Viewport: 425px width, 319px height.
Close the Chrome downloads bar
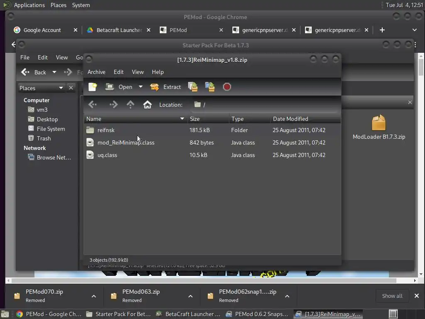point(417,296)
